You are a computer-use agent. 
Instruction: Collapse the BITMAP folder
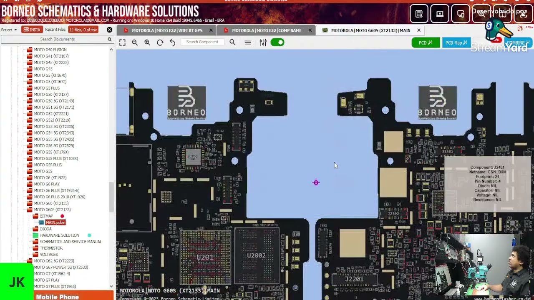46,216
